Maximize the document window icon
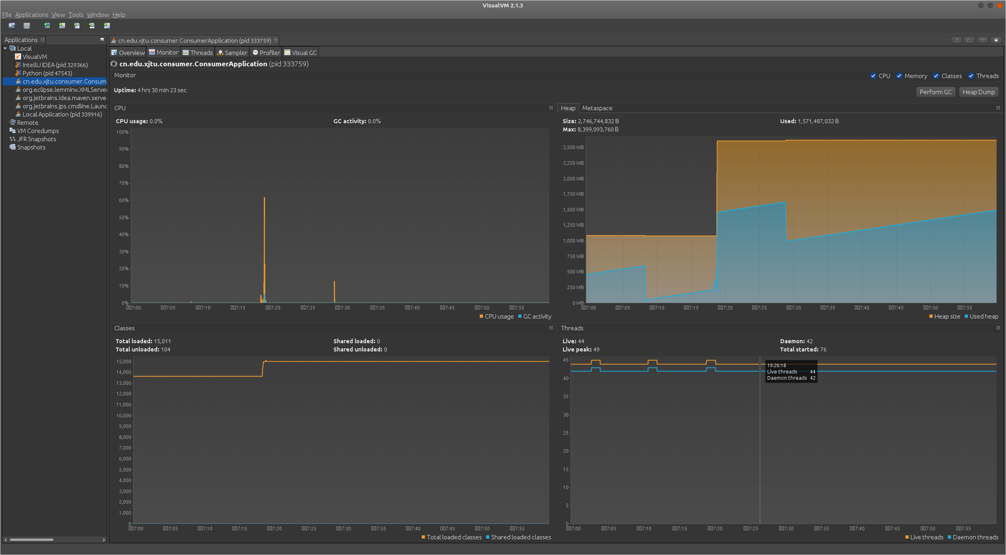Screen dimensions: 1006x555 (996, 40)
